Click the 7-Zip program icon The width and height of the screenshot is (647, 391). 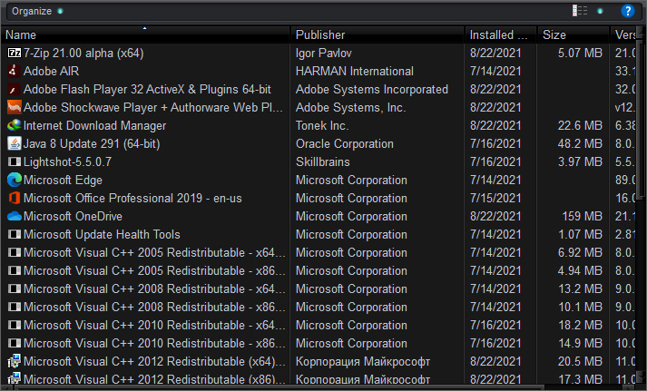click(15, 53)
